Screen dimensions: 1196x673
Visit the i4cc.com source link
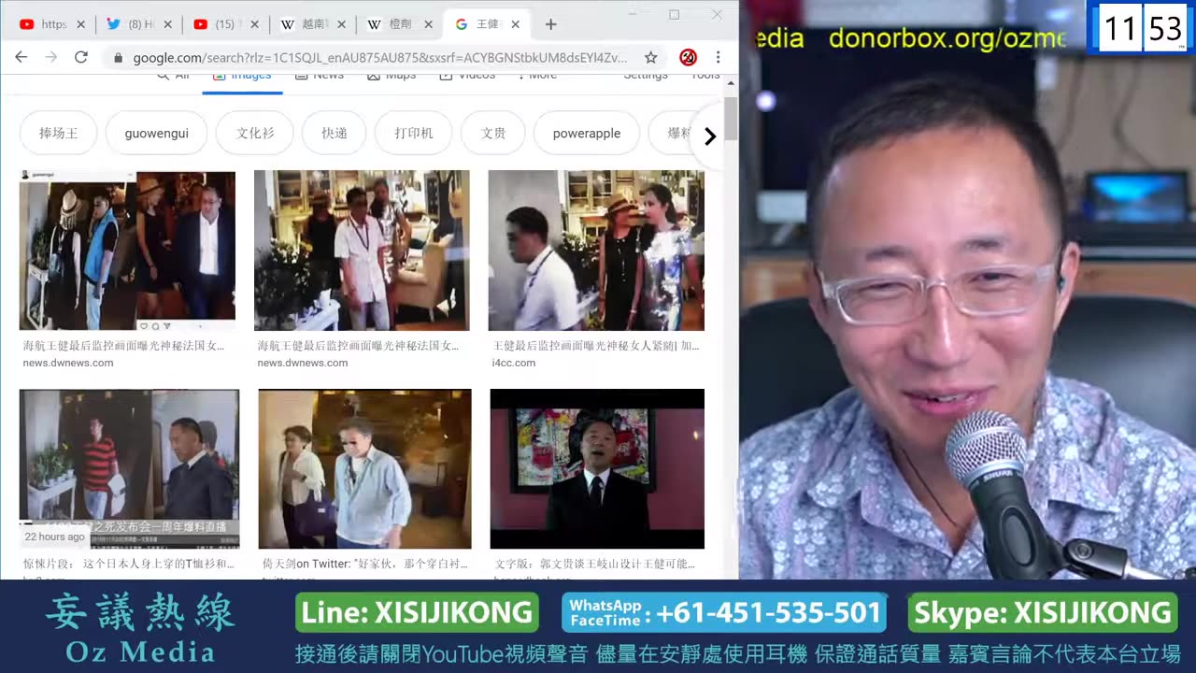(514, 363)
